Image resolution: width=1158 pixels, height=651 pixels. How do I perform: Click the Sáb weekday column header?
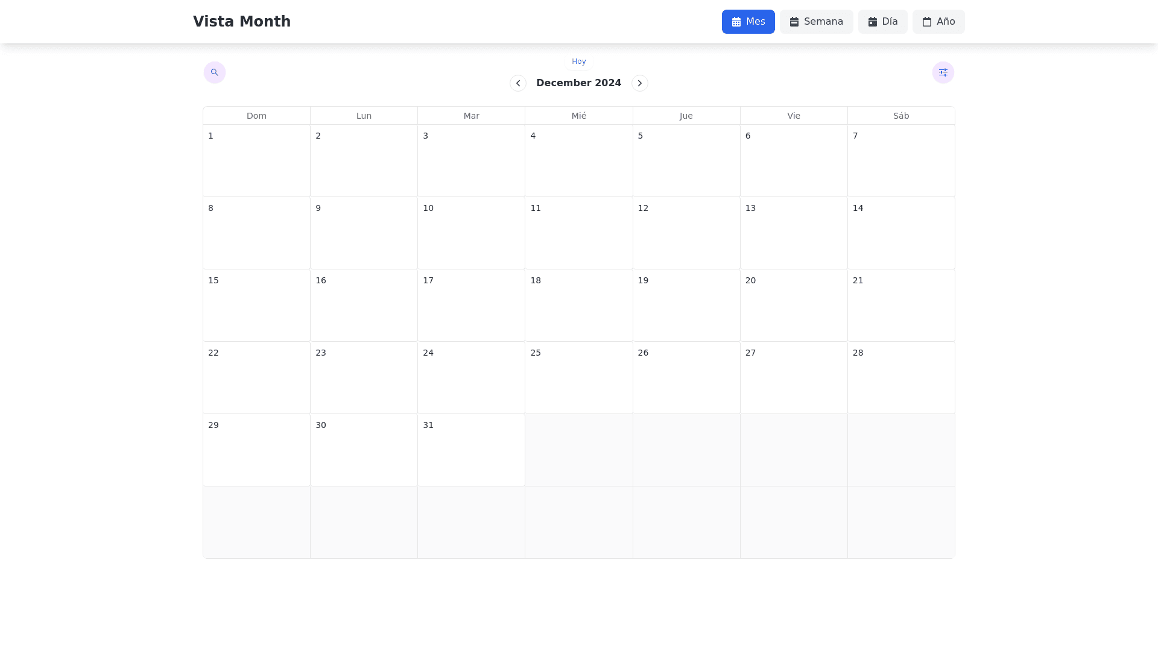click(901, 116)
